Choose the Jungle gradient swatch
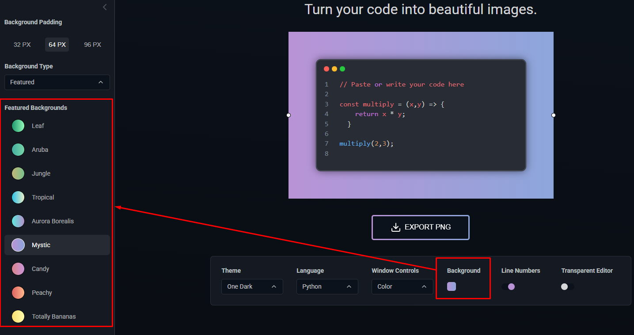Image resolution: width=634 pixels, height=335 pixels. pyautogui.click(x=18, y=173)
